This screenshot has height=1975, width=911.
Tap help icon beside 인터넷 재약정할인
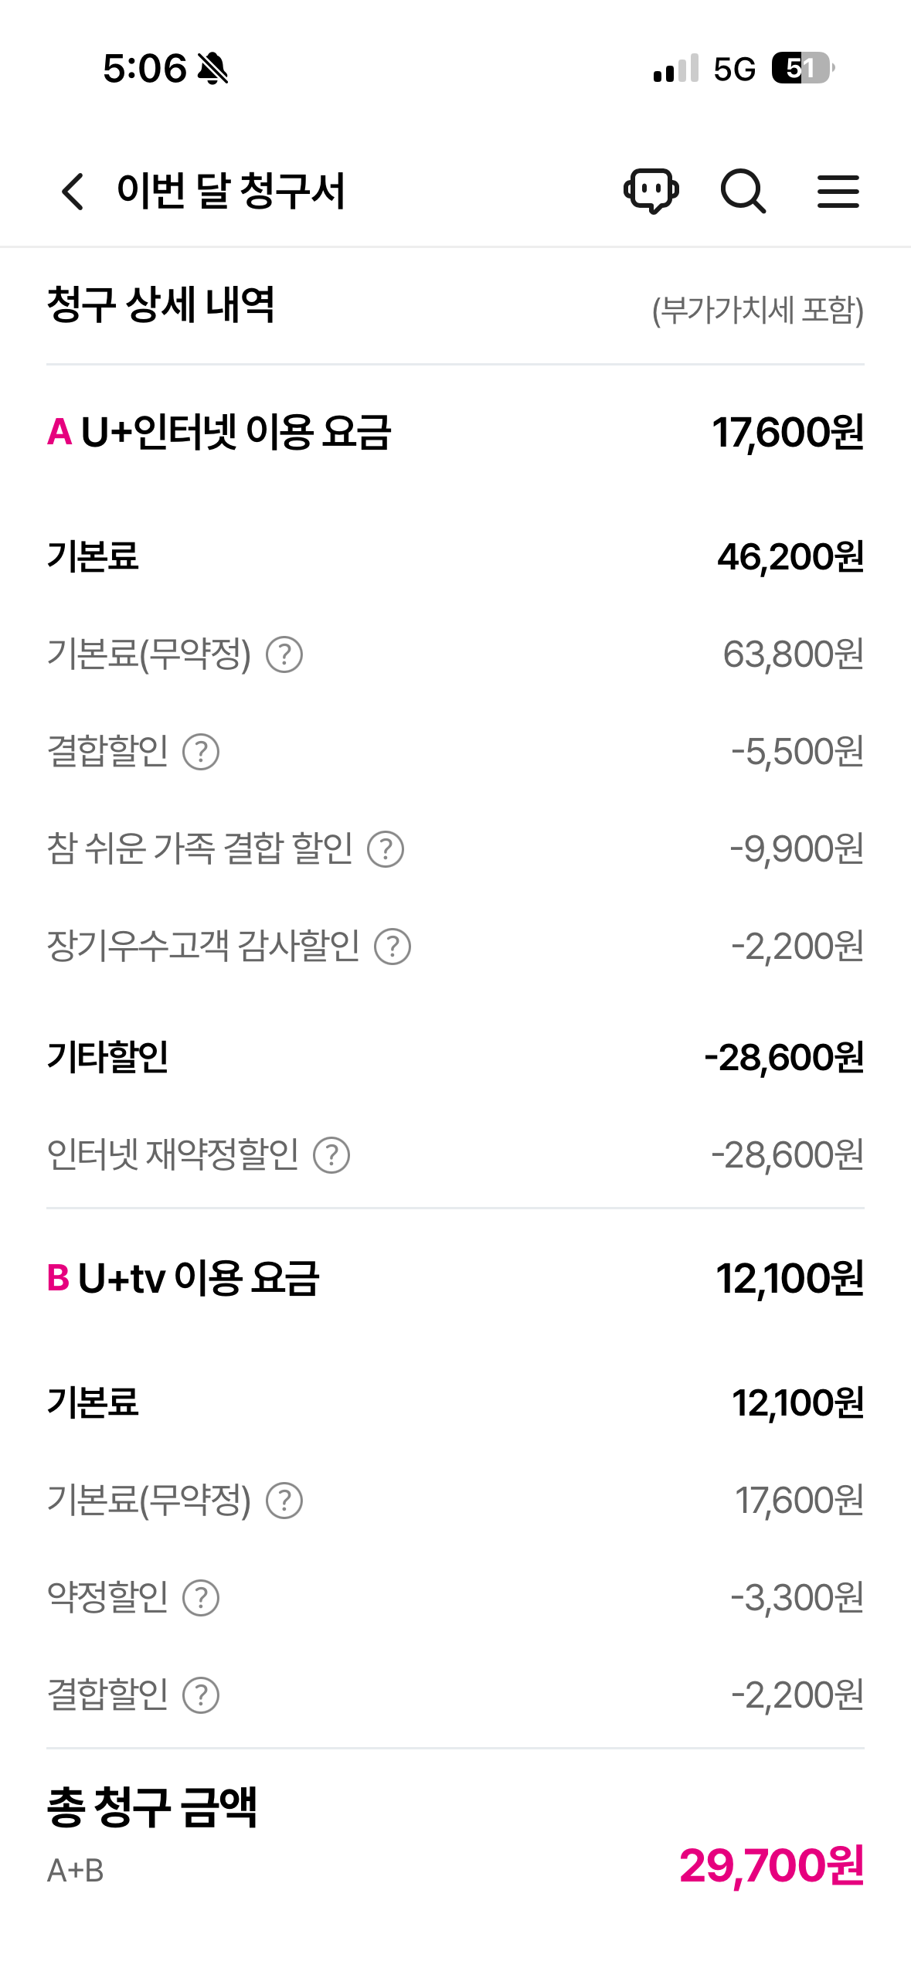coord(331,1155)
